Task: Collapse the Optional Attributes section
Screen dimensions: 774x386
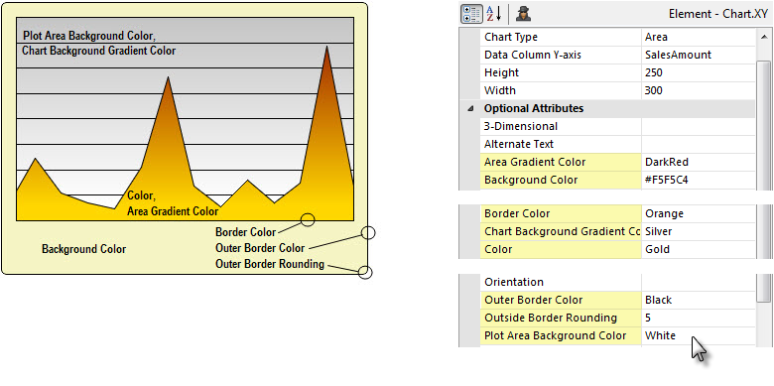Action: tap(469, 108)
